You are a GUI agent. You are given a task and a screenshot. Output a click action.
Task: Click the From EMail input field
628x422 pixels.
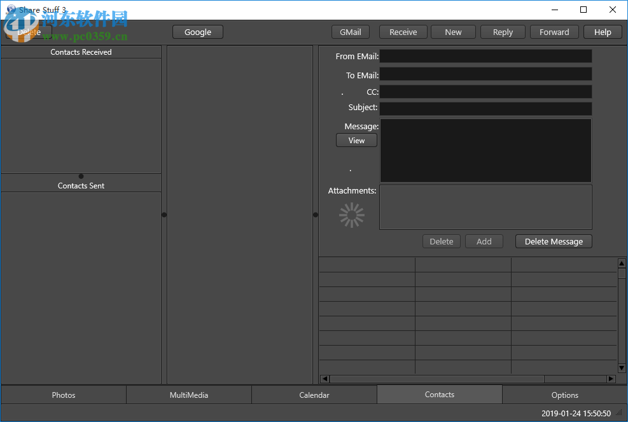tap(485, 57)
